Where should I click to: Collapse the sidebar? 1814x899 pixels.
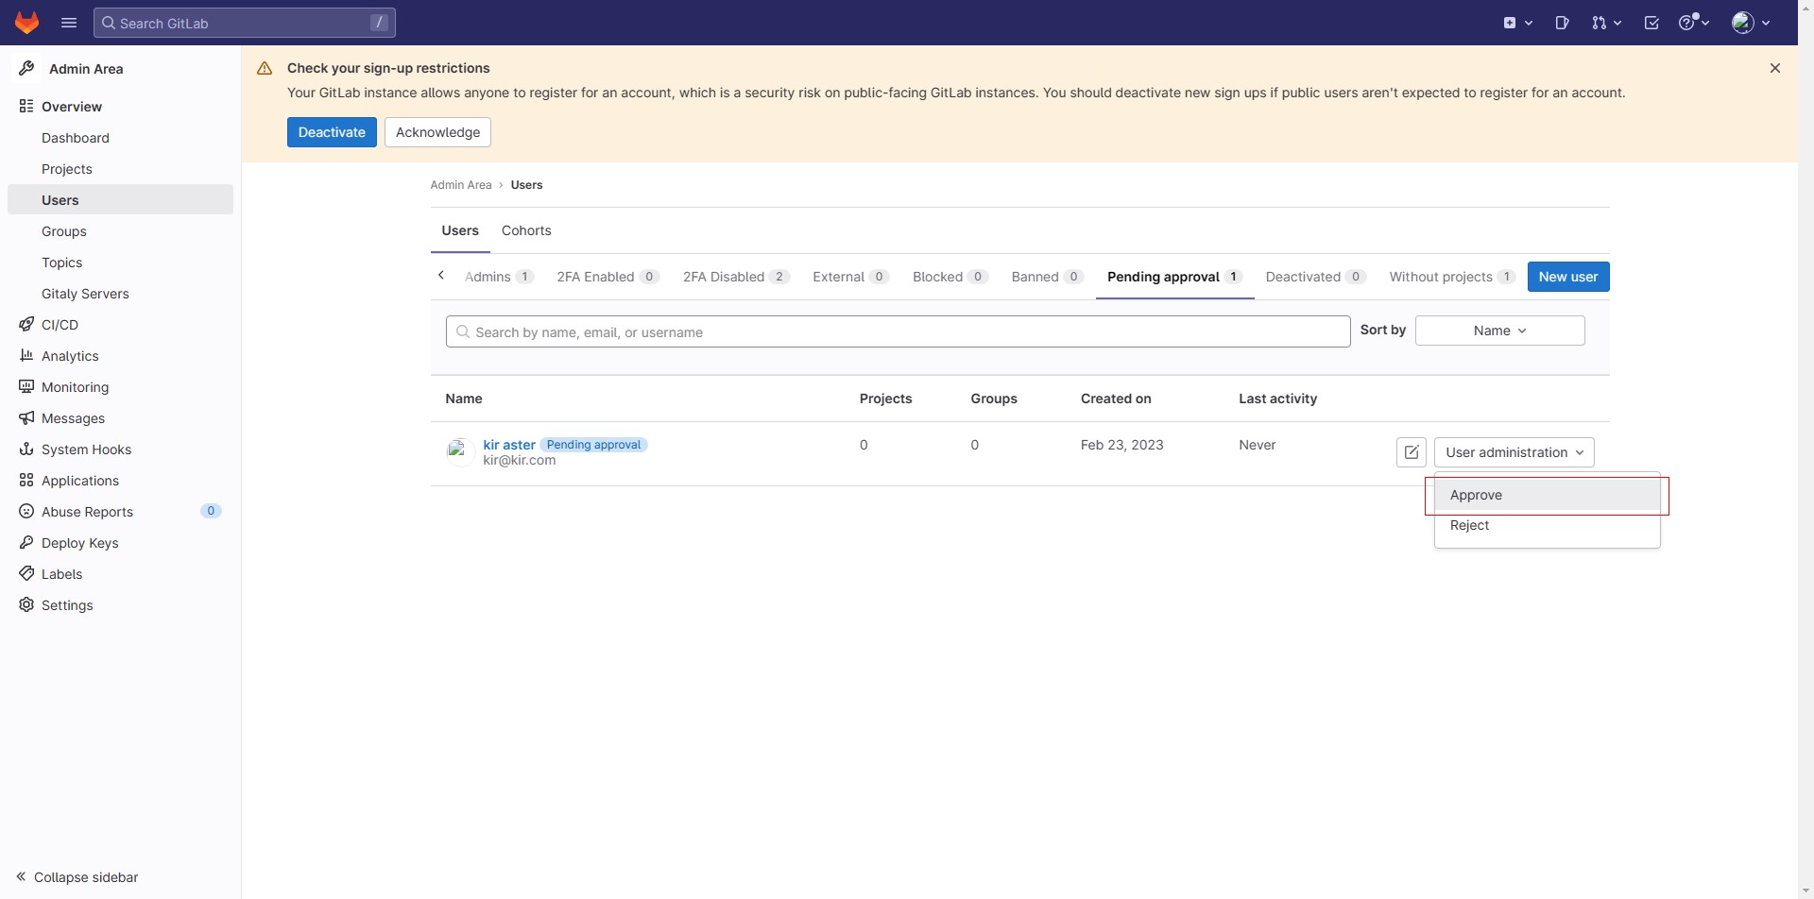pos(77,877)
